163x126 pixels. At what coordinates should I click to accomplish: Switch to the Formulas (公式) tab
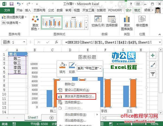click(x=51, y=10)
